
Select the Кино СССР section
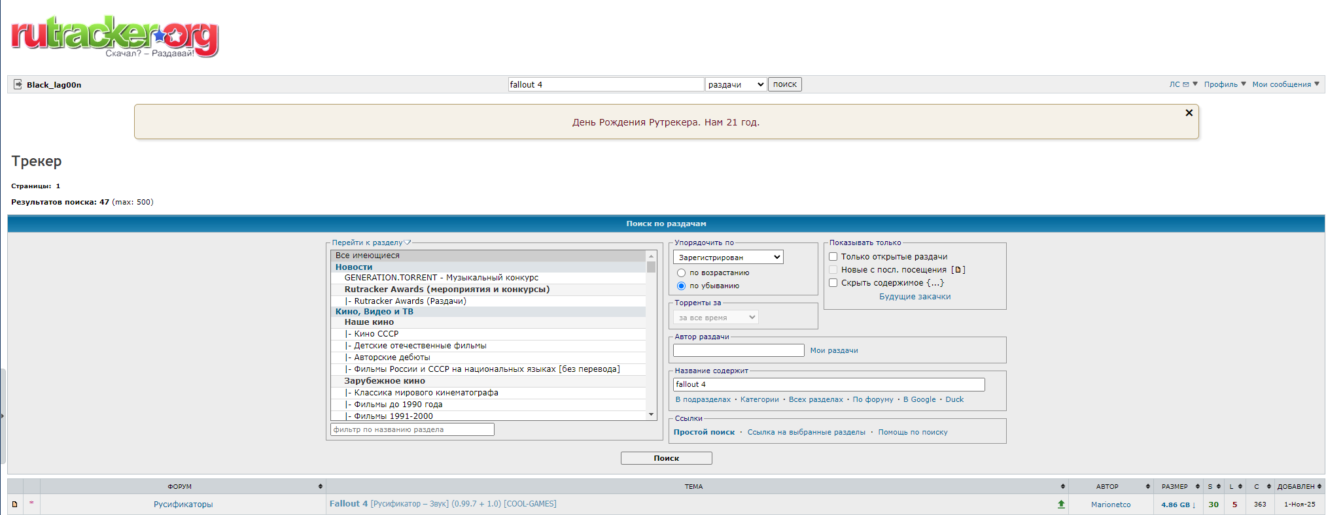488,334
